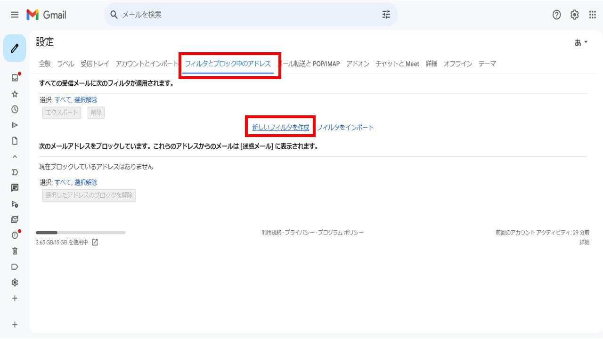Show search options slider icon
603x339 pixels.
[386, 15]
